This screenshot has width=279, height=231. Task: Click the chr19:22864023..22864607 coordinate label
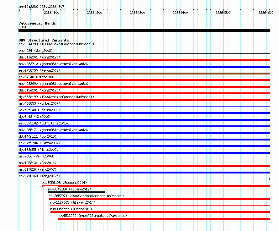pyautogui.click(x=41, y=7)
